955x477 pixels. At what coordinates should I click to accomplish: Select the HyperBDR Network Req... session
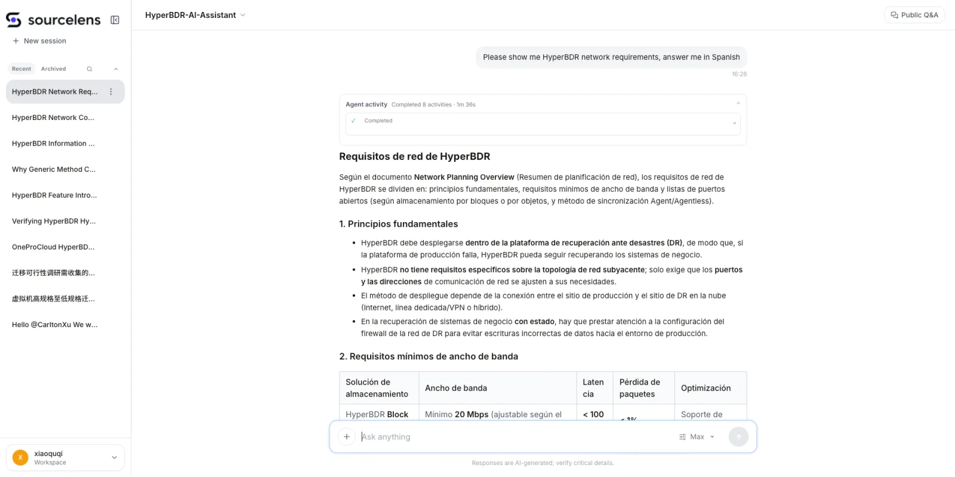(65, 92)
